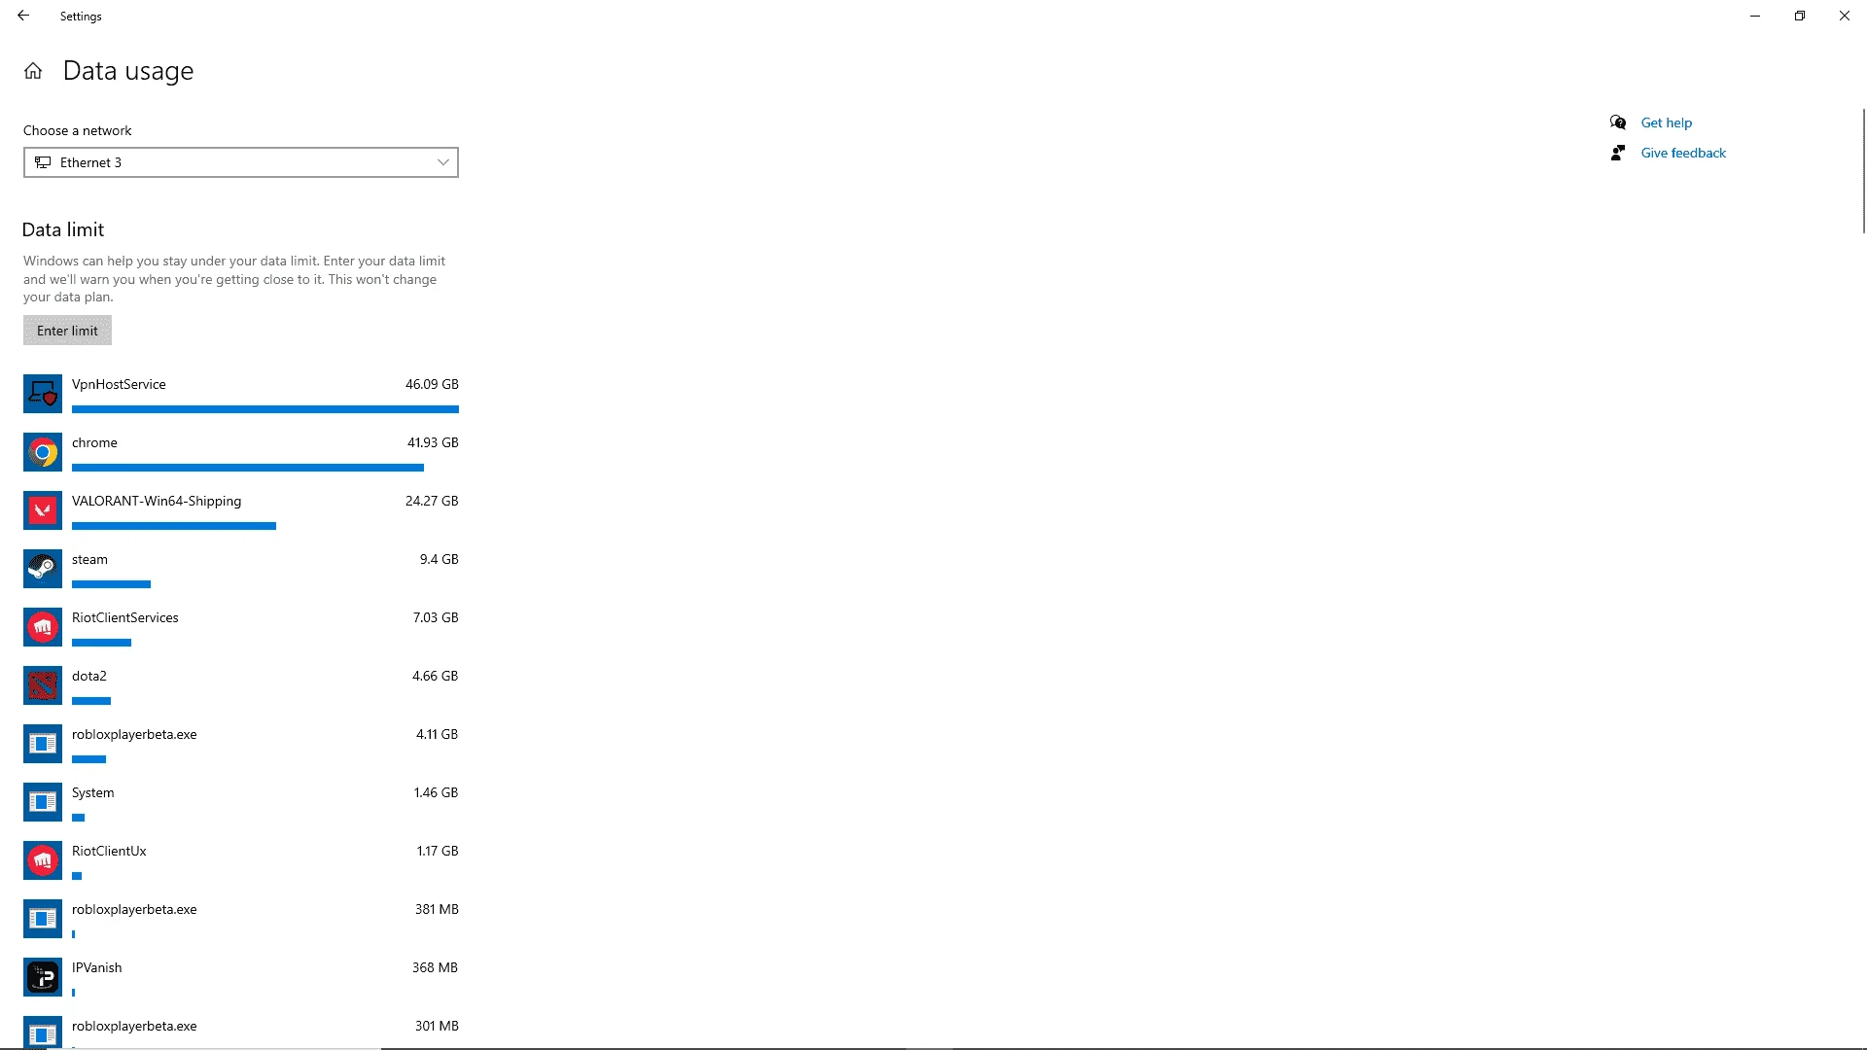
Task: Click the VALORANT-Win64-Shipping usage bar
Action: pyautogui.click(x=174, y=526)
